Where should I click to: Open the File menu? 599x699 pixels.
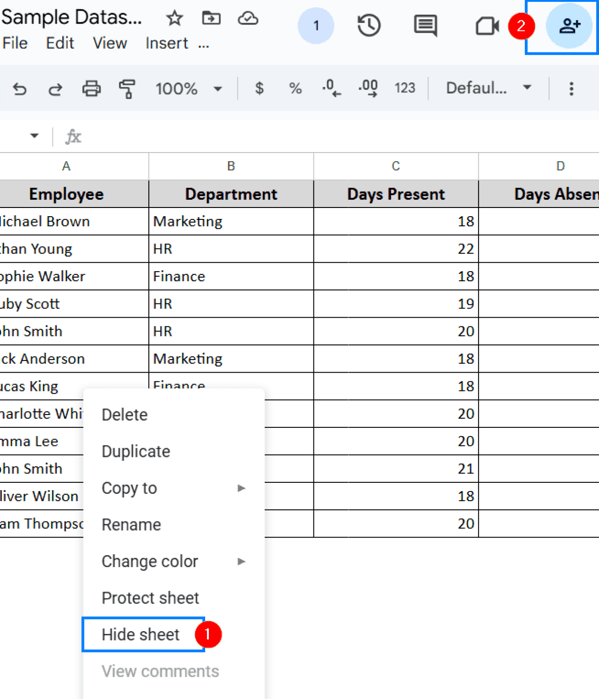pos(15,43)
